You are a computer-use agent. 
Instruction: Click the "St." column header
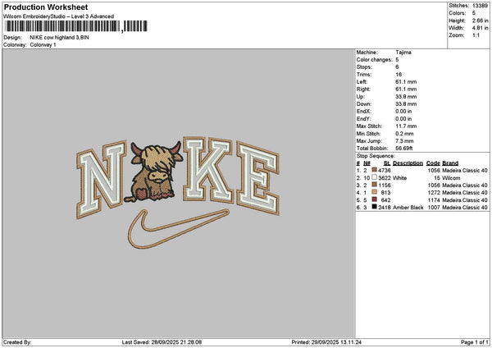387,163
